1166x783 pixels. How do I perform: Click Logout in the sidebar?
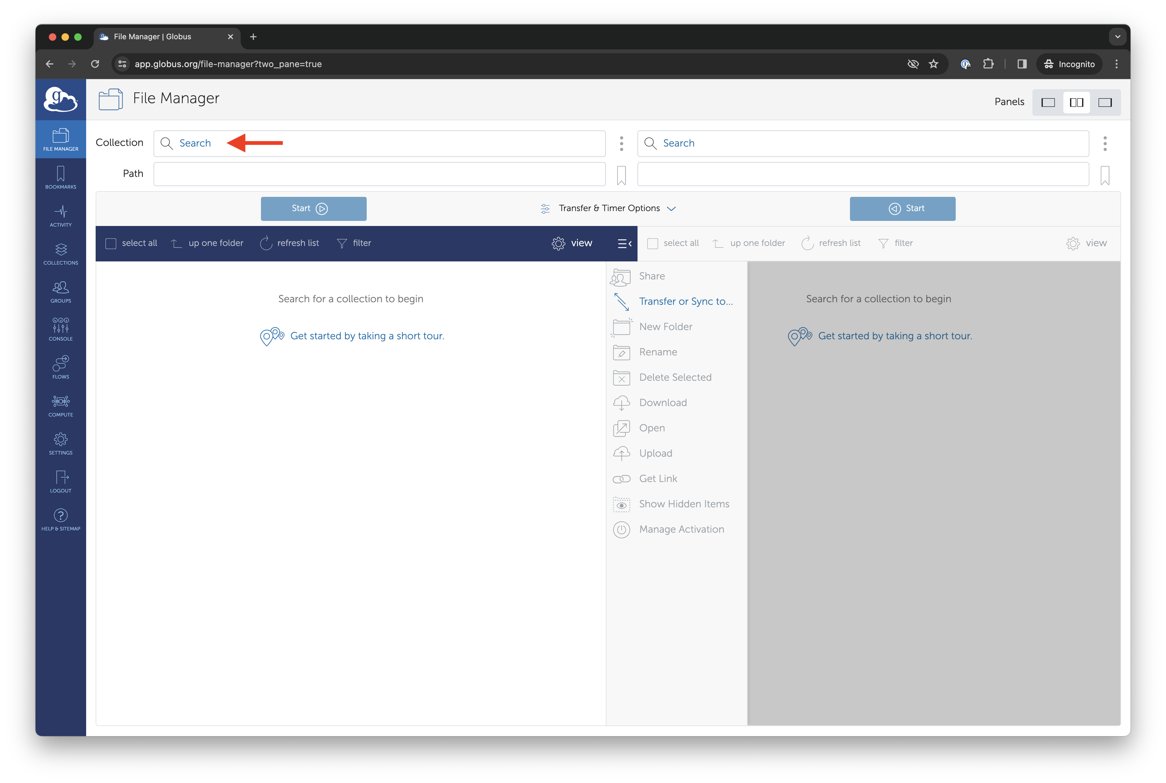[x=60, y=481]
